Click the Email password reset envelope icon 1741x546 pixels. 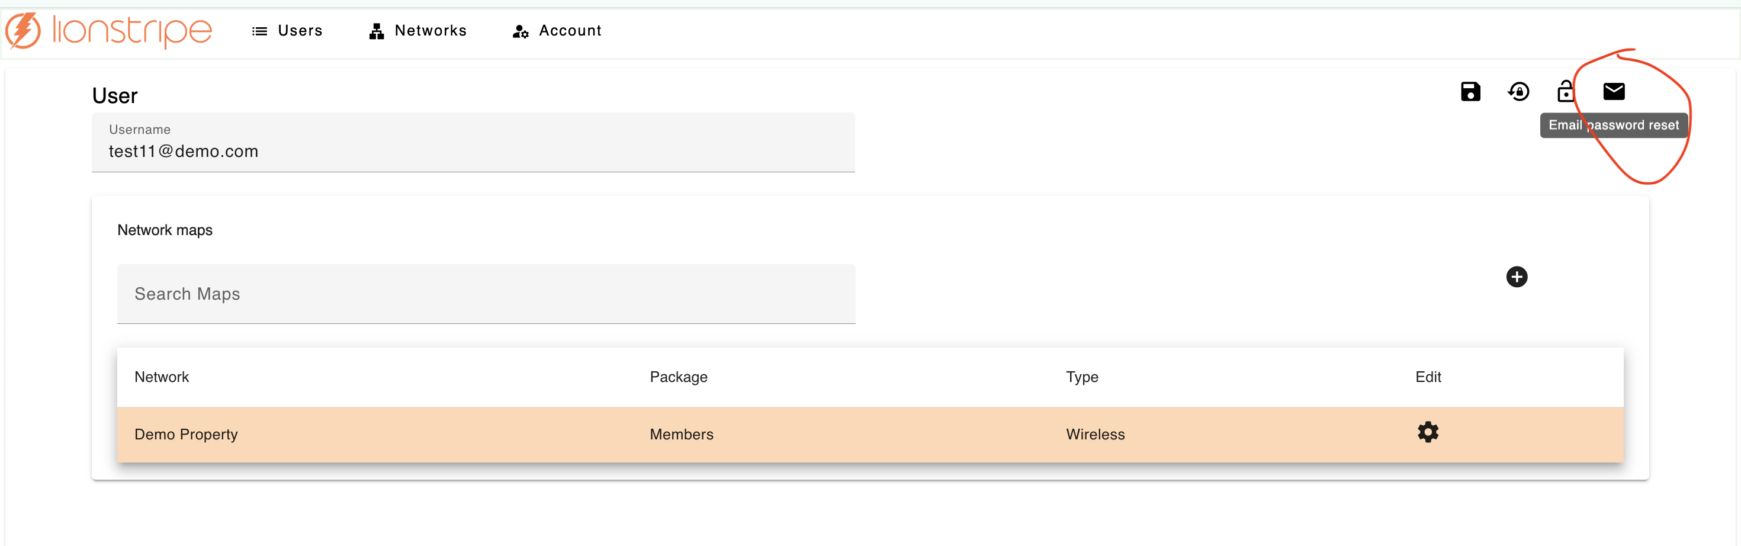[1613, 91]
